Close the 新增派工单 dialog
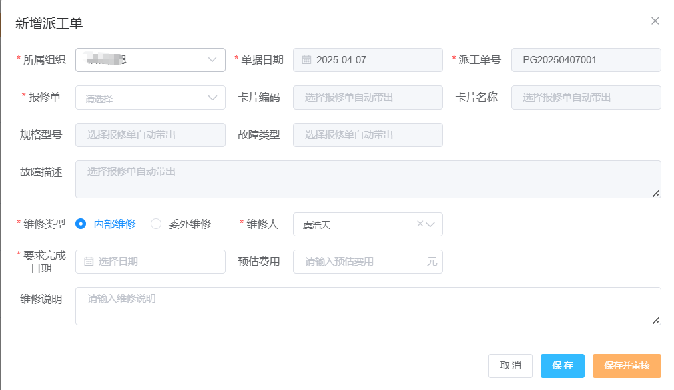Screen dimensions: 674x390 coord(655,21)
